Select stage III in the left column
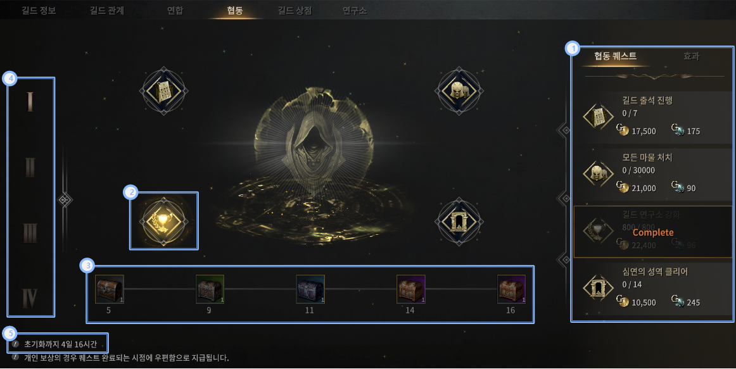This screenshot has height=369, width=736. 30,233
